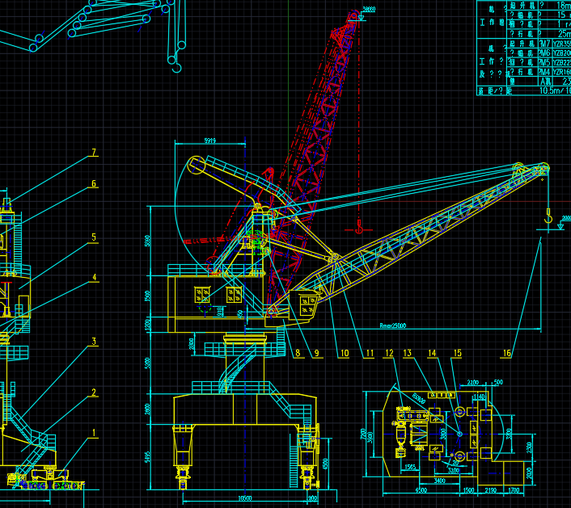
Task: Click callout number 4 label
Action: (95, 278)
